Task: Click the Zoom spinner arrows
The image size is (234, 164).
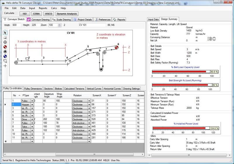Action: pyautogui.click(x=59, y=25)
